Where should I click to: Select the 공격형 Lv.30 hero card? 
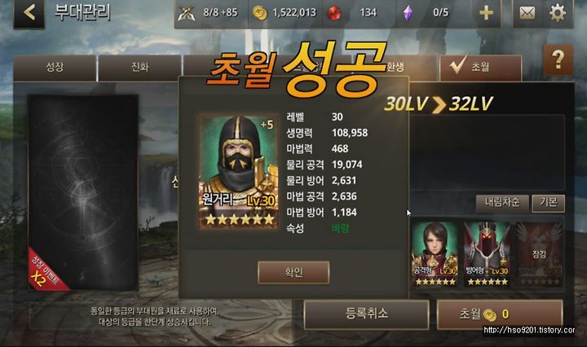click(x=435, y=254)
